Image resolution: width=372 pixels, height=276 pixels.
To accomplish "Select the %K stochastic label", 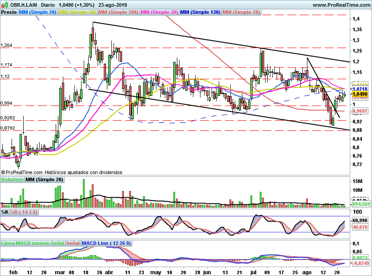I will click(5, 212).
